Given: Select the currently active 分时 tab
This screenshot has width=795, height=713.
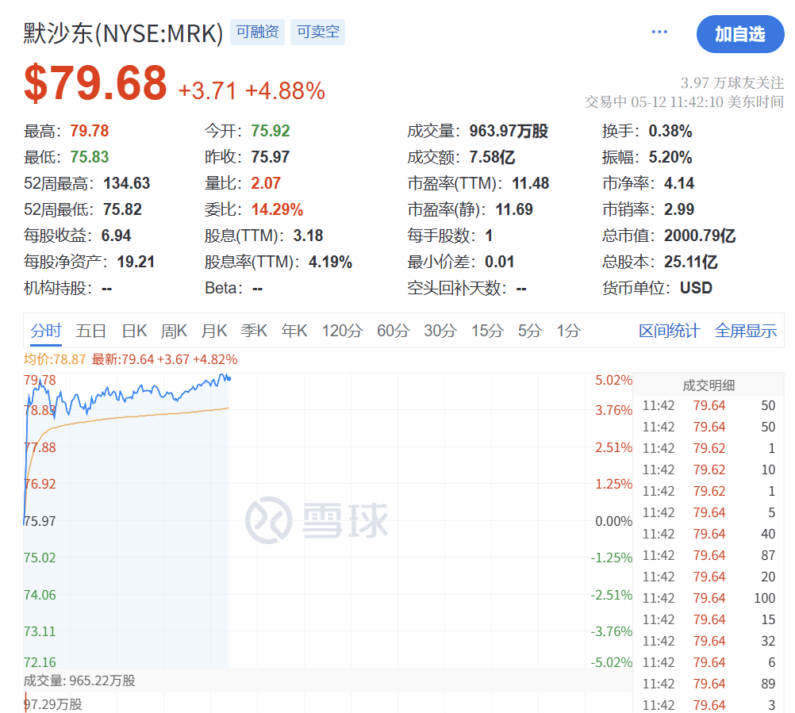Looking at the screenshot, I should point(45,331).
